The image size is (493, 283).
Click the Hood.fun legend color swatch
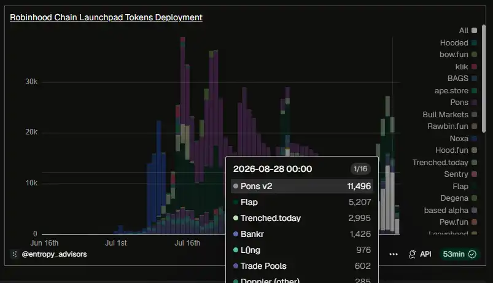[x=475, y=150]
